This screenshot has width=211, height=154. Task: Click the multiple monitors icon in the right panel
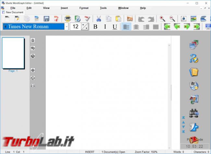tap(194, 45)
